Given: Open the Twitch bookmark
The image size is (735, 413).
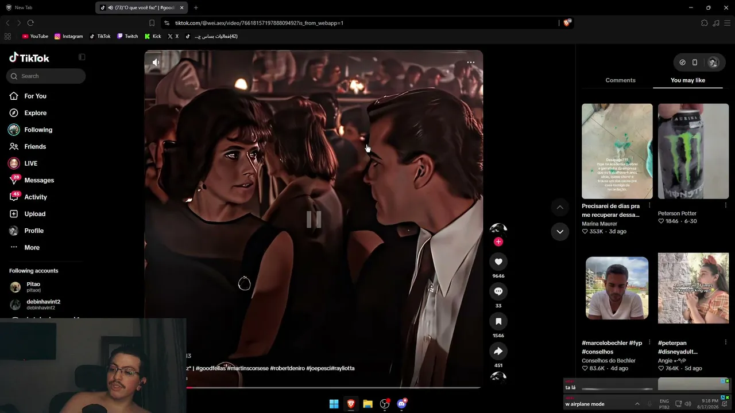Looking at the screenshot, I should [x=127, y=36].
